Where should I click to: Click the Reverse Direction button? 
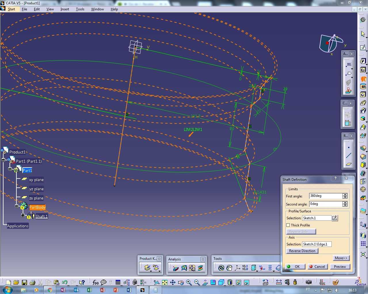coord(302,251)
